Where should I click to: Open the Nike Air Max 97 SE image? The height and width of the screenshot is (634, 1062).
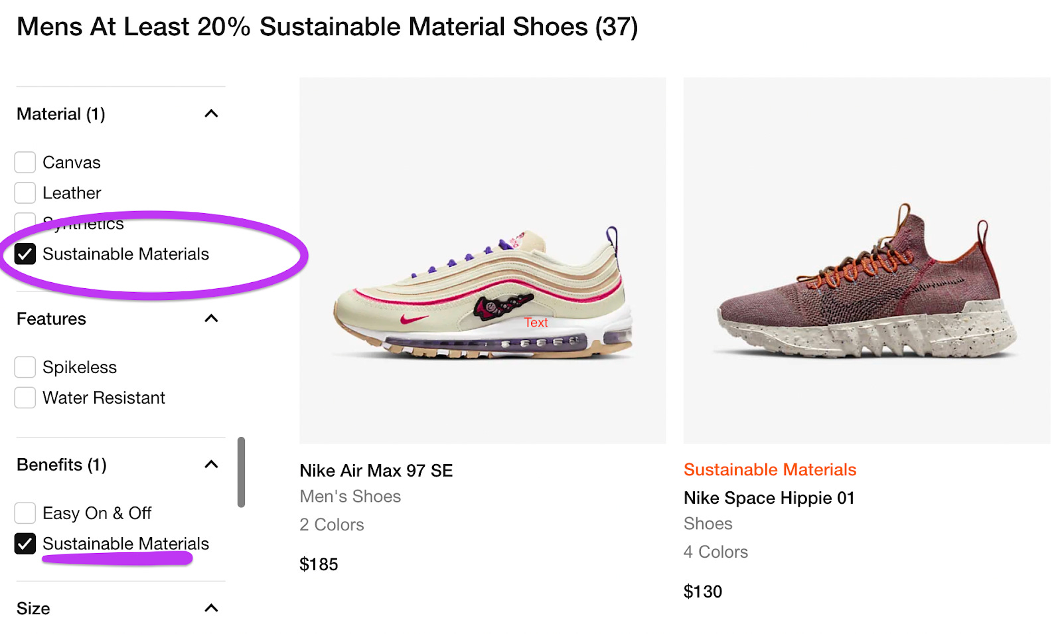483,260
